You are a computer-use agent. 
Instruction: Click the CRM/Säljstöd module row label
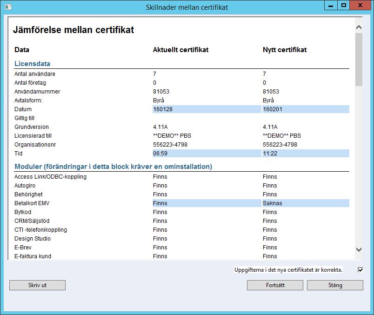coord(32,221)
